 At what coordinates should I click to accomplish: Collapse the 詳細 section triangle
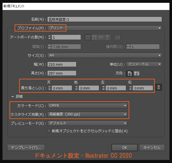point(13,97)
